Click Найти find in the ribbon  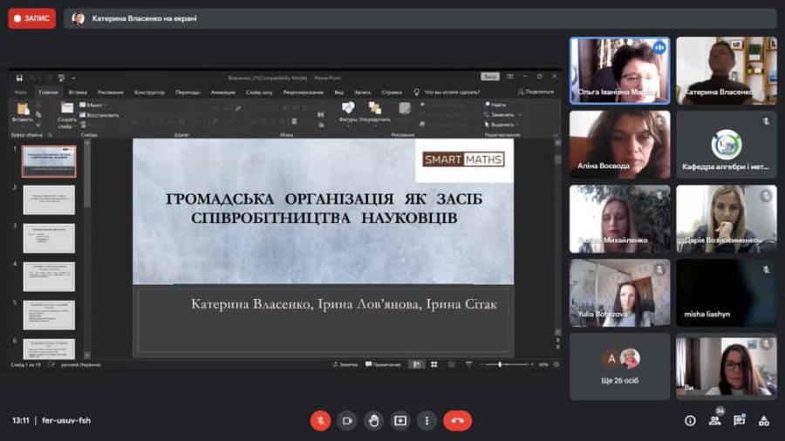[x=495, y=105]
